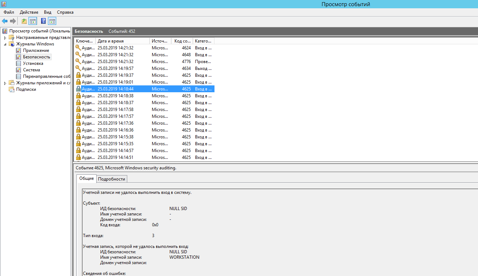The width and height of the screenshot is (478, 276).
Task: Select the event dated 25.03.2019 14:14:57
Action: [144, 150]
